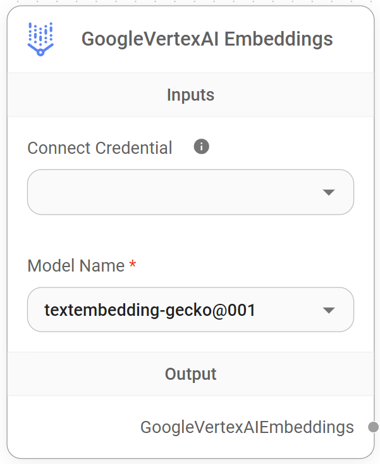Image resolution: width=380 pixels, height=464 pixels.
Task: Click the GoogleVertexAI Embeddings node title
Action: [x=207, y=39]
